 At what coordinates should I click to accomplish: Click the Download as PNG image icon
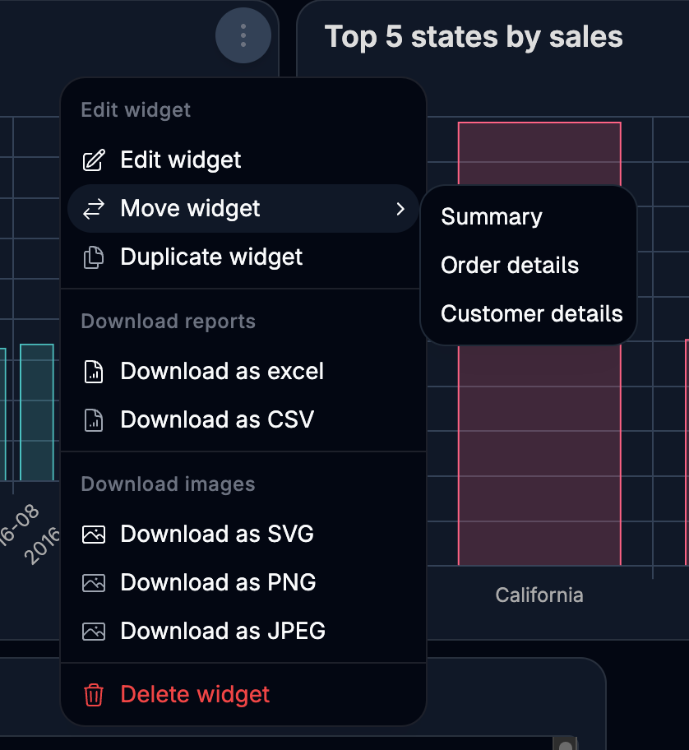95,583
